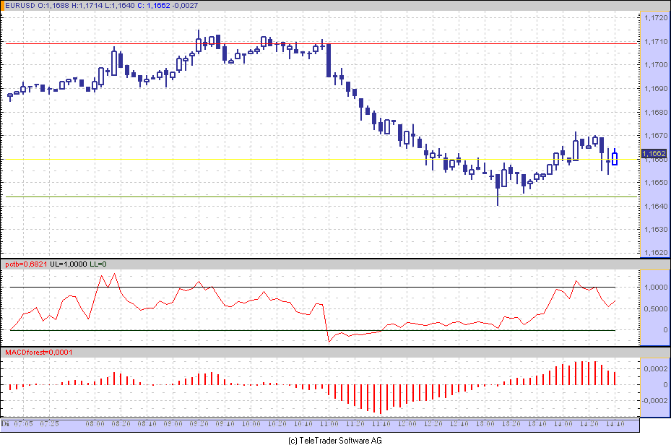This screenshot has width=671, height=445.
Task: Select the yellow horizontal price line
Action: (x=321, y=159)
